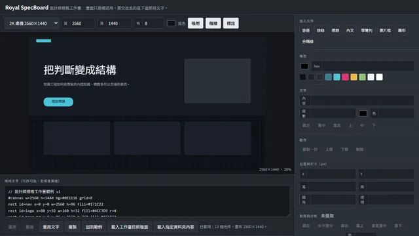Open the 2K 桌機 2560×1440 canvas preset dropdown
This screenshot has width=419, height=236.
pos(32,24)
